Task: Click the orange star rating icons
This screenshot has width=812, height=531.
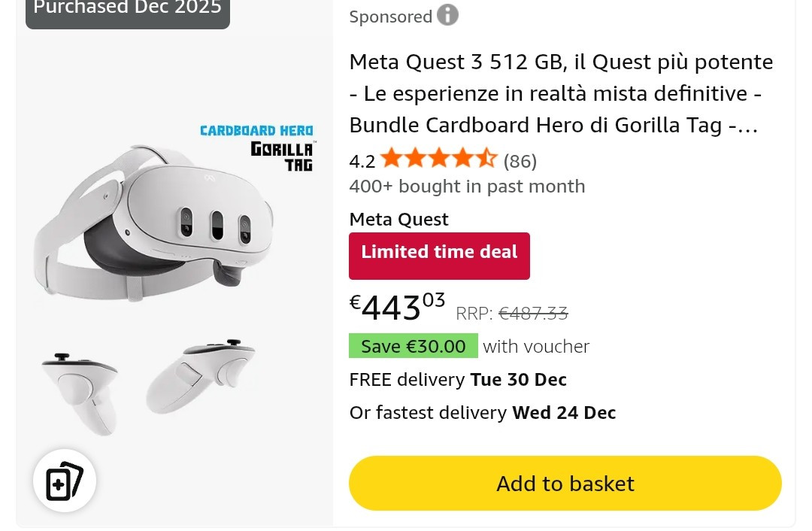Action: pyautogui.click(x=438, y=159)
